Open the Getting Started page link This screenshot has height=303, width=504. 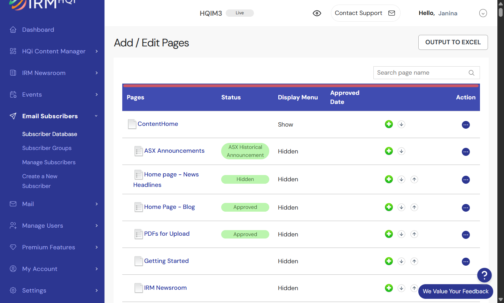click(x=166, y=261)
